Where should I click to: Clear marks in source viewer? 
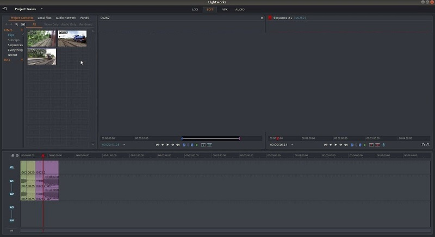188,145
